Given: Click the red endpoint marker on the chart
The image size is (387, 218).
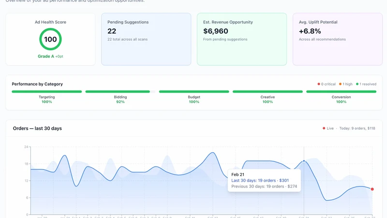Looking at the screenshot, I should tap(372, 189).
